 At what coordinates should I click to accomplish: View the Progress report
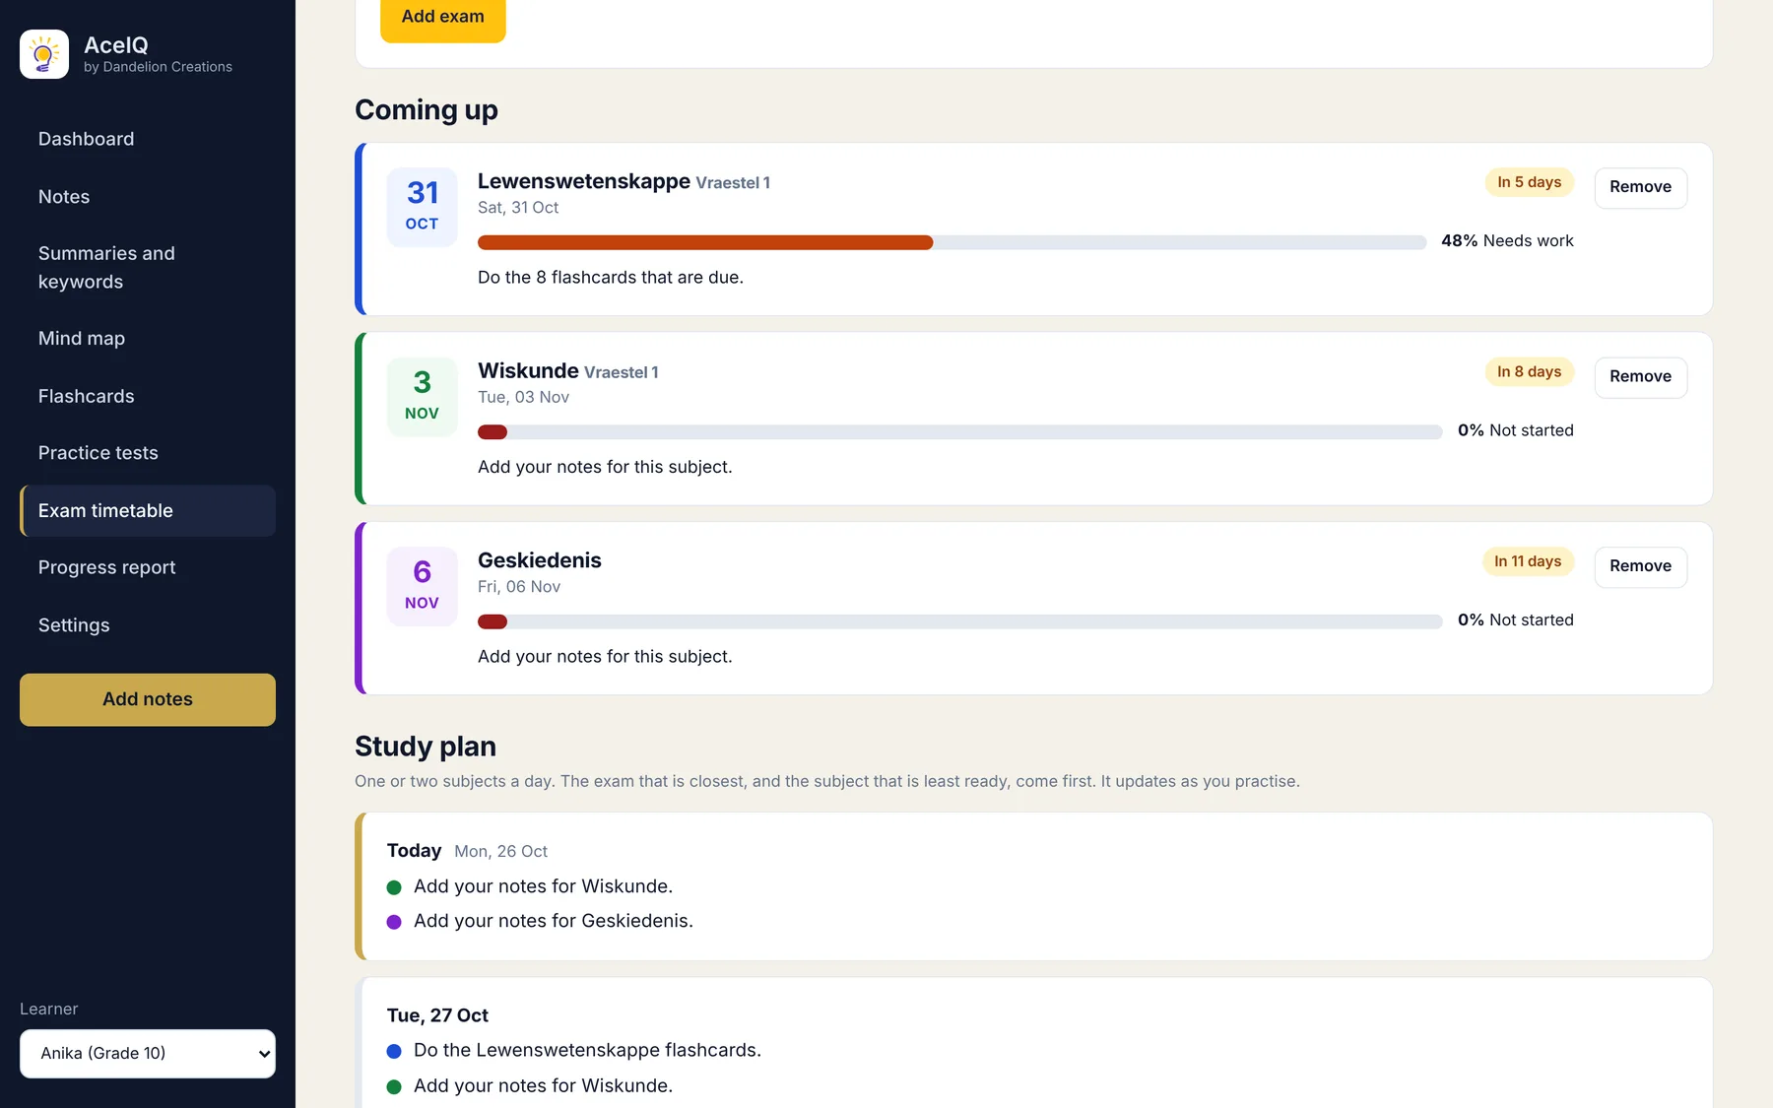[x=148, y=567]
